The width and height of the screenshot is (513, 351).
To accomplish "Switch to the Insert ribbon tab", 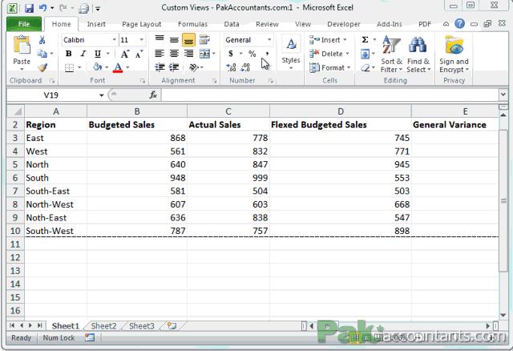I will [96, 24].
